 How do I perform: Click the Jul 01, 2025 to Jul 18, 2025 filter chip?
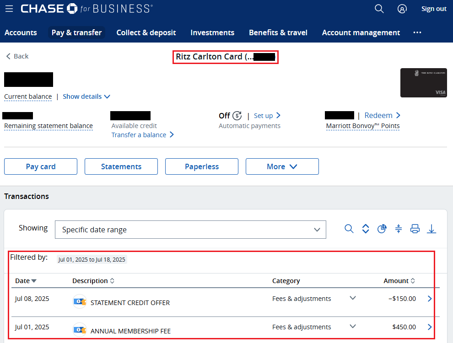pyautogui.click(x=92, y=260)
